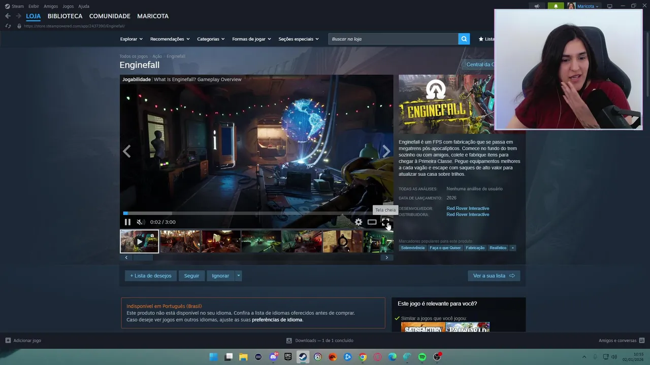Select the Fabricação tag
The width and height of the screenshot is (650, 365).
[475, 248]
